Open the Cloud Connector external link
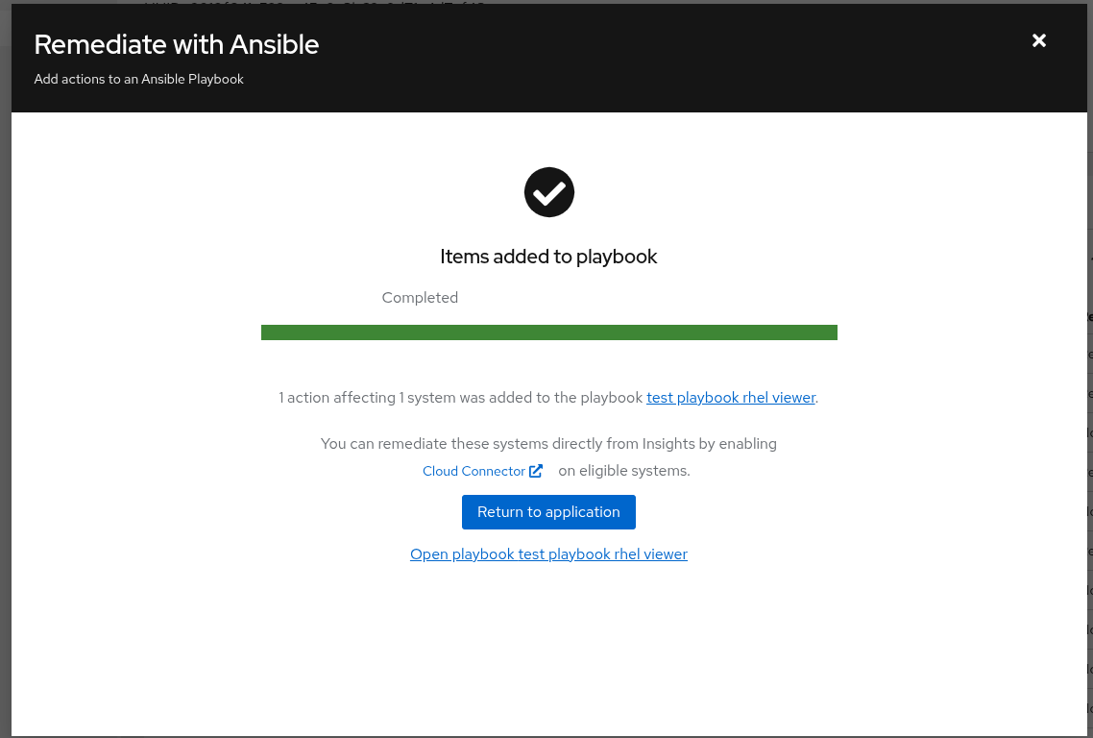 pyautogui.click(x=482, y=471)
